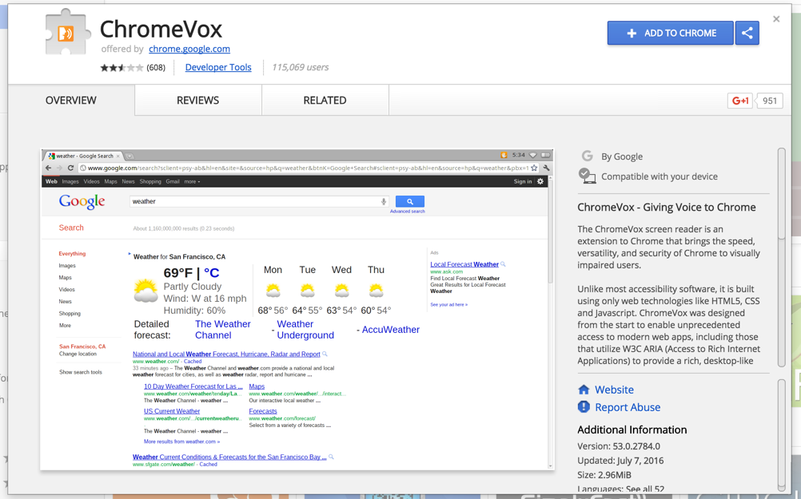Click the G+1 button
The image size is (801, 499).
tap(740, 101)
